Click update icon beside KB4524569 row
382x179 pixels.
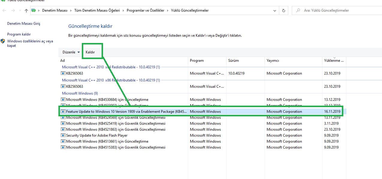click(x=63, y=118)
